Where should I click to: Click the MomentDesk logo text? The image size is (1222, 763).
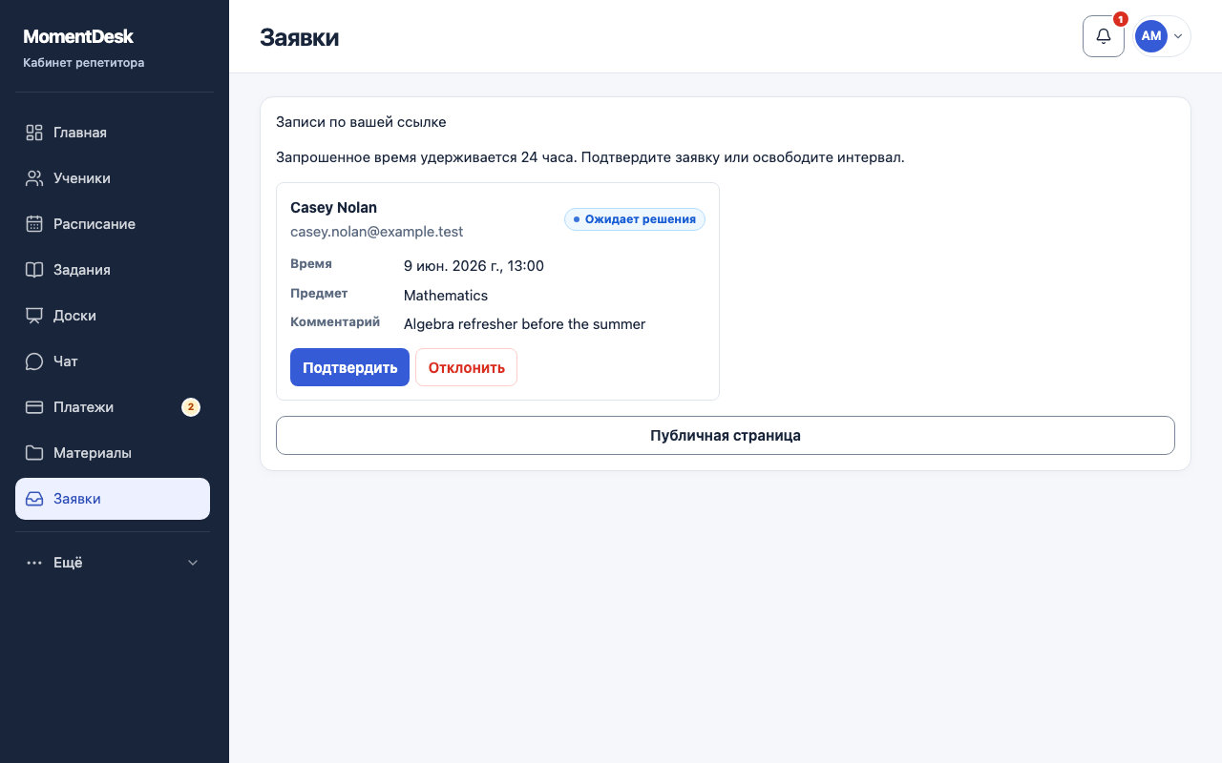pos(78,36)
